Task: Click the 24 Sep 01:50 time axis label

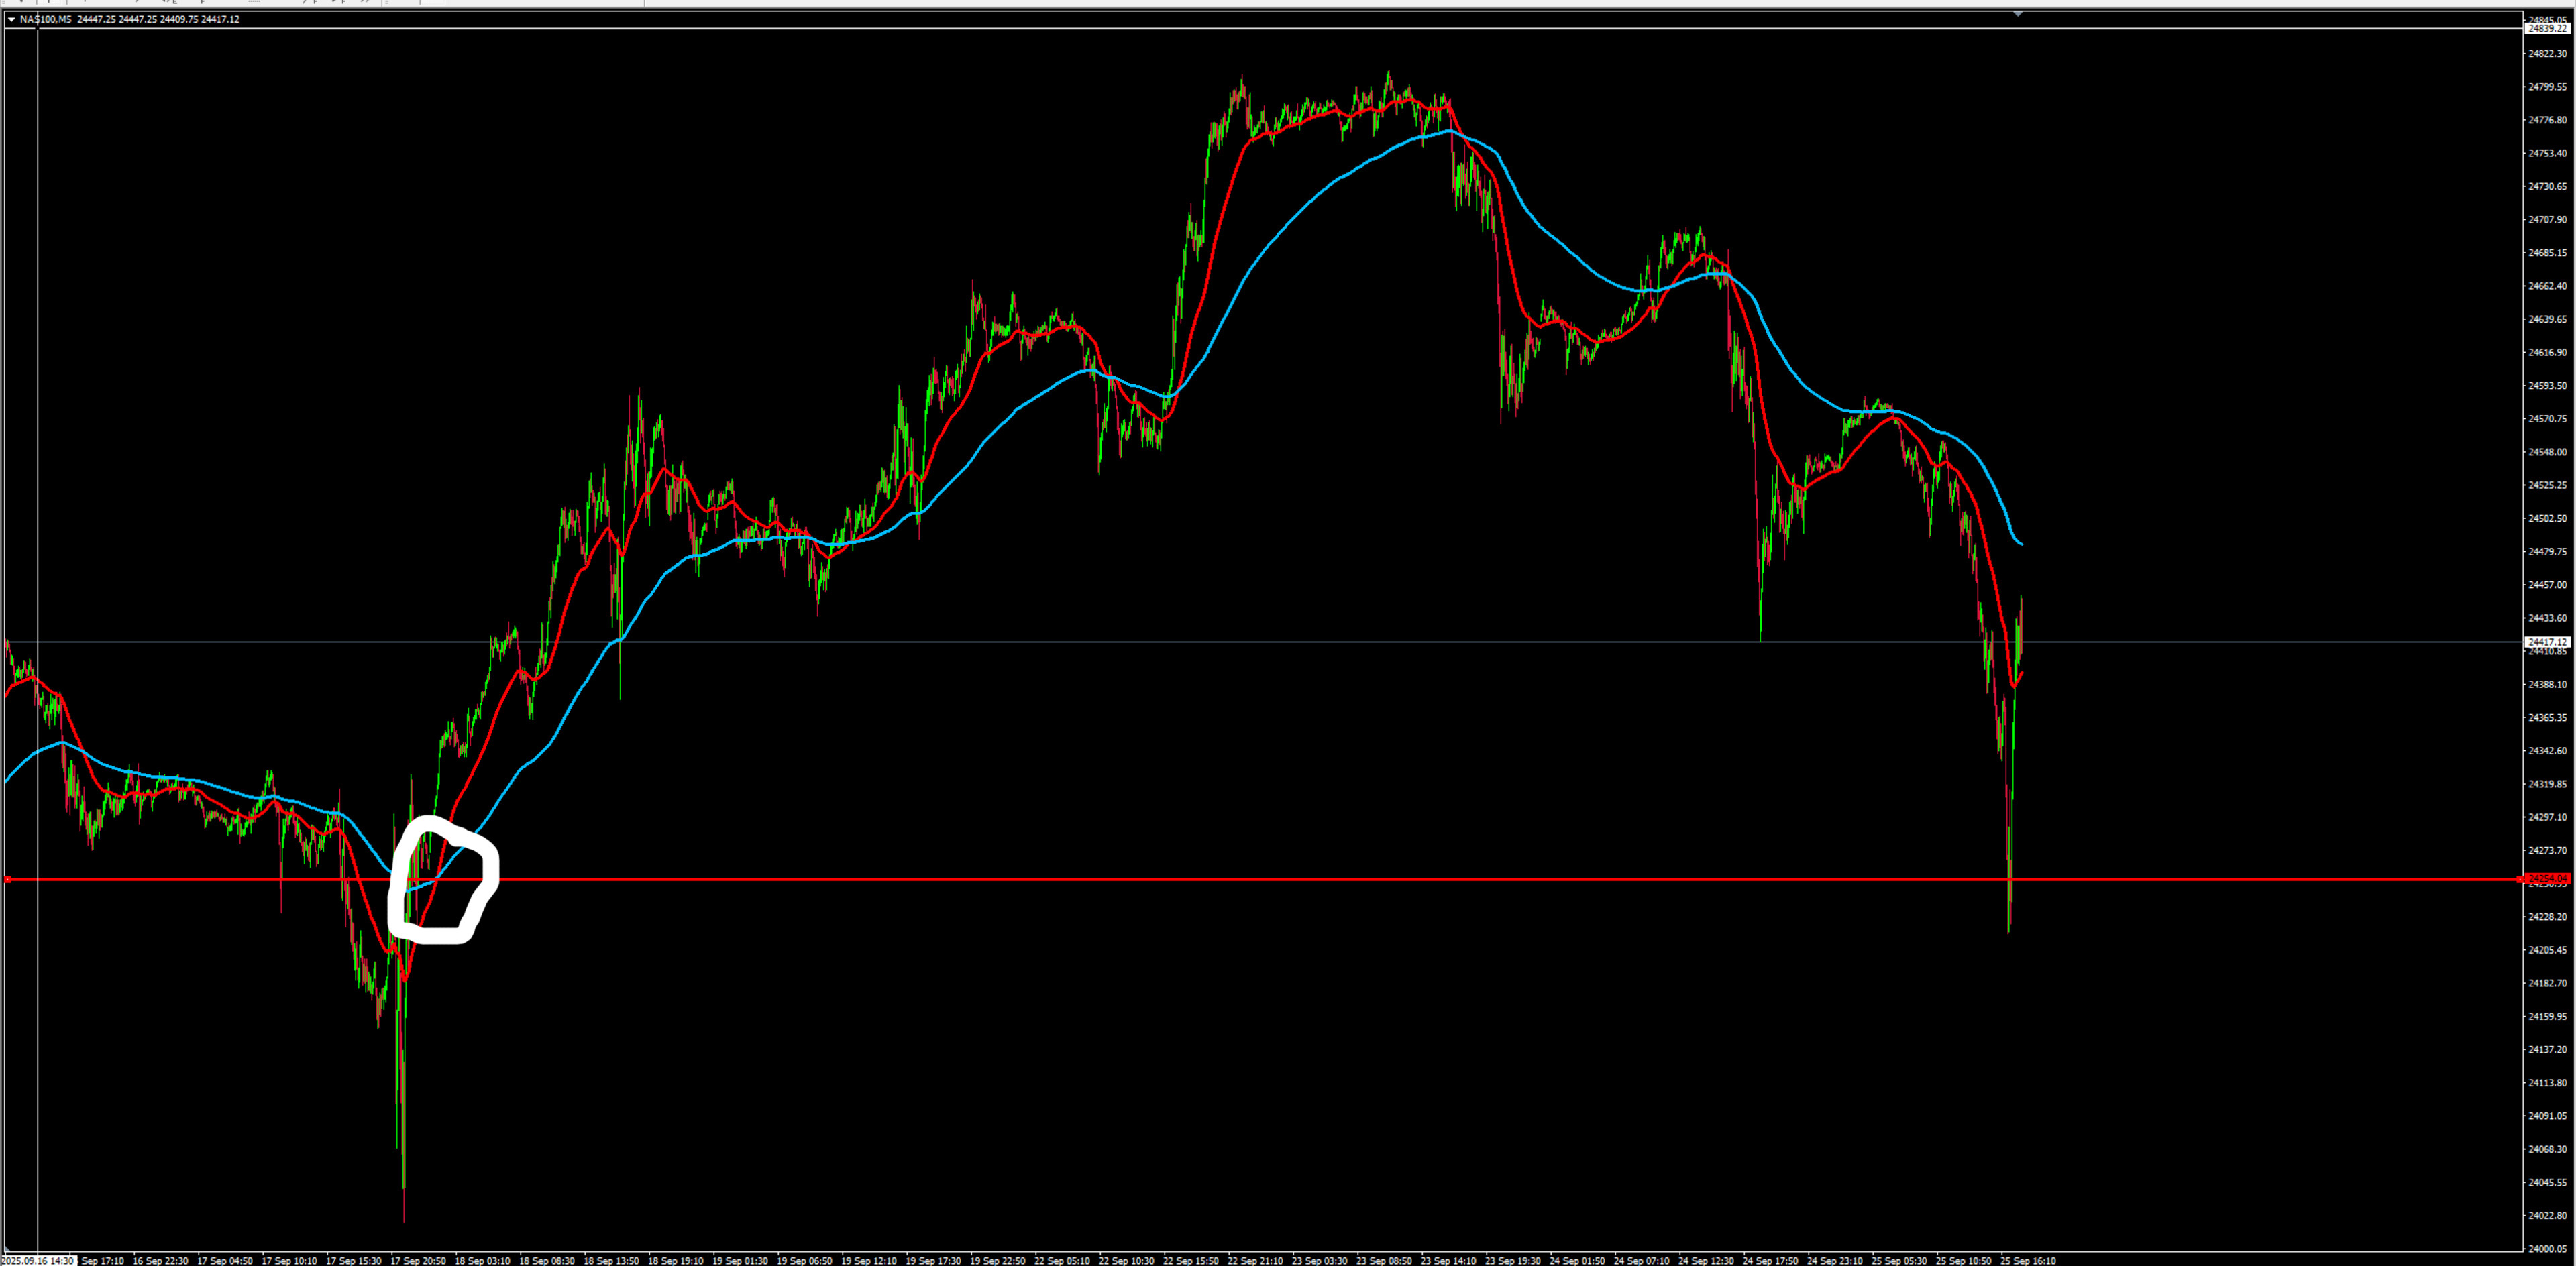Action: [x=1577, y=1260]
